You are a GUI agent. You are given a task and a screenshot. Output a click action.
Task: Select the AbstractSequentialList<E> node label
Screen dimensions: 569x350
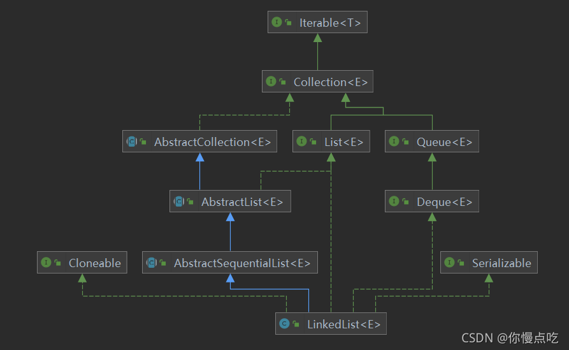(x=242, y=263)
